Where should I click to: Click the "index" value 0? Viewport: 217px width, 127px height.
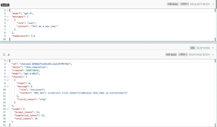pos(29,83)
